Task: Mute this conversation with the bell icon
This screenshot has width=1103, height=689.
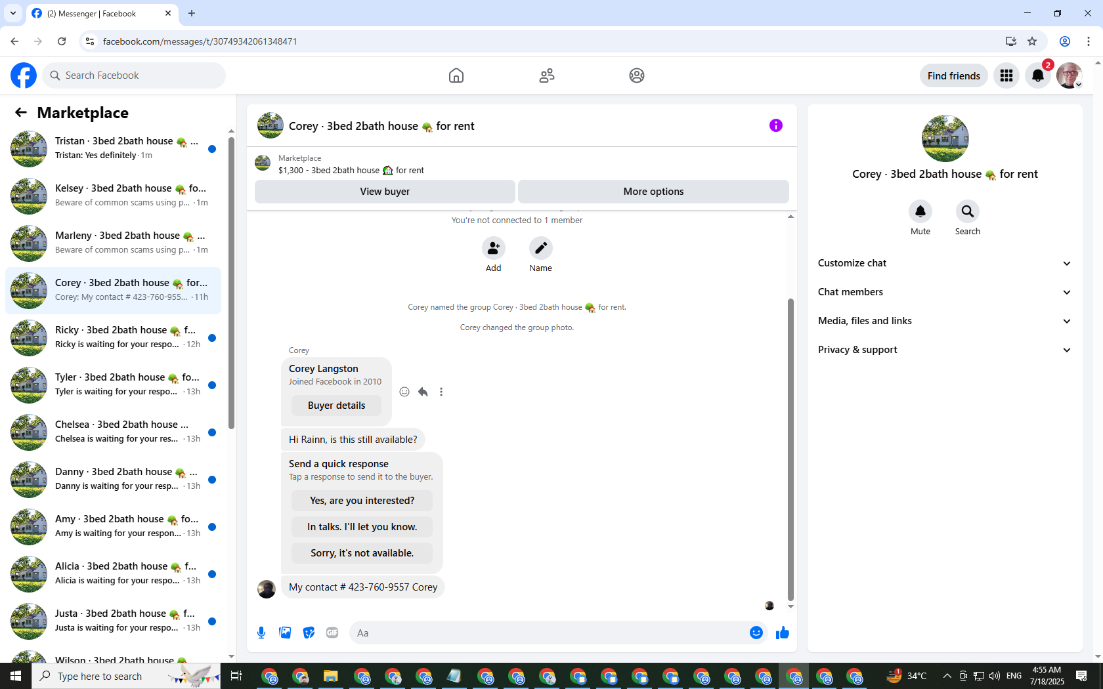Action: click(920, 211)
